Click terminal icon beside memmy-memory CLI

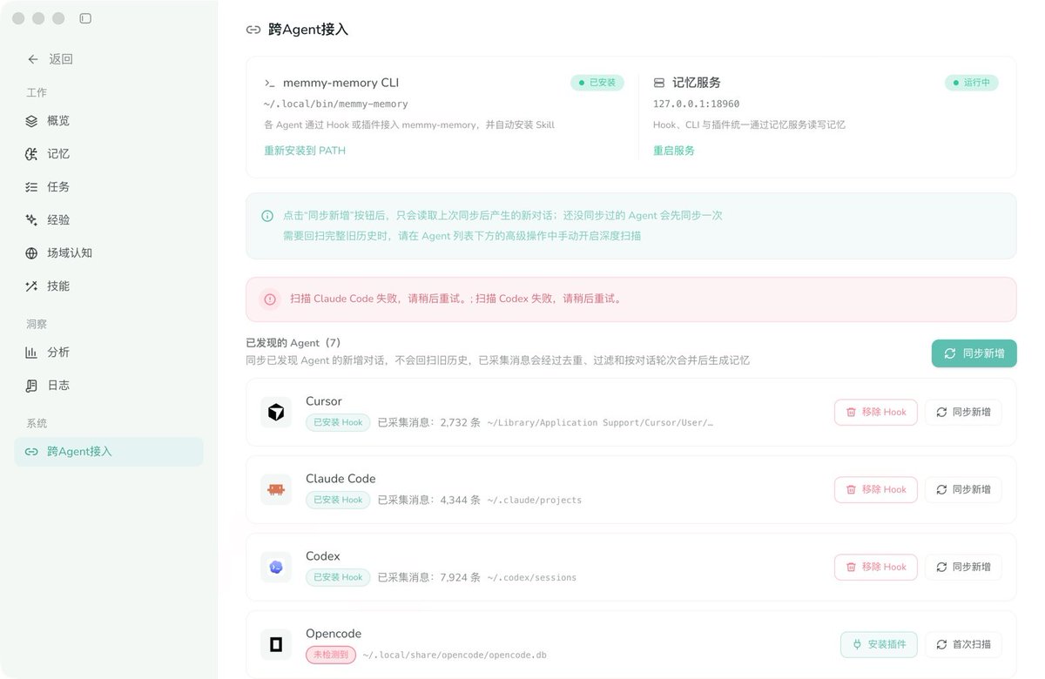pos(270,84)
